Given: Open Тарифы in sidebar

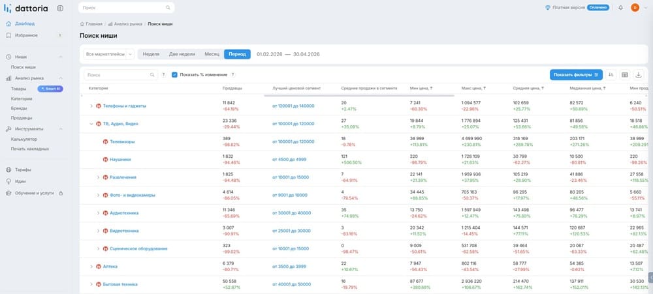Looking at the screenshot, I should point(23,169).
